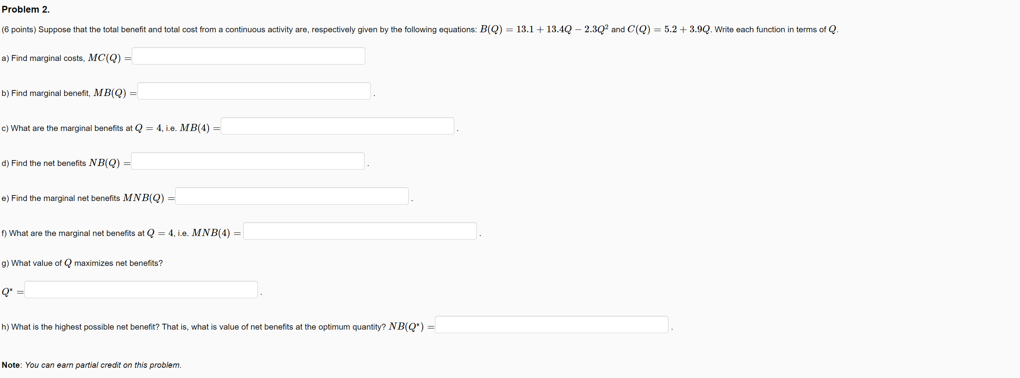Click the Problem 2 heading

[25, 9]
